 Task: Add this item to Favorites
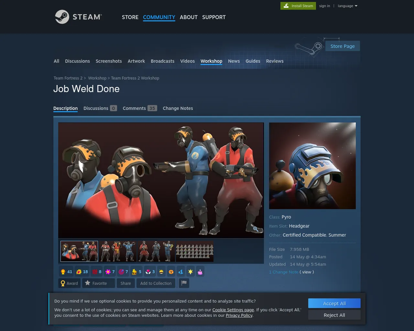[x=99, y=283]
